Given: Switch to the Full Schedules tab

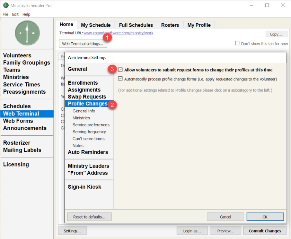Looking at the screenshot, I should coord(136,25).
